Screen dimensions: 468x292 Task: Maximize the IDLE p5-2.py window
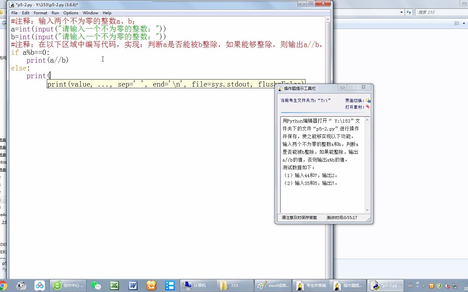click(311, 4)
